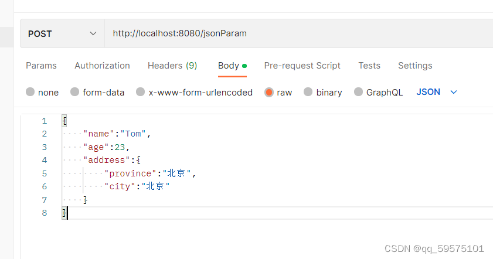Switch to the Params tab
Screen dimensions: 493x259
pyautogui.click(x=41, y=66)
